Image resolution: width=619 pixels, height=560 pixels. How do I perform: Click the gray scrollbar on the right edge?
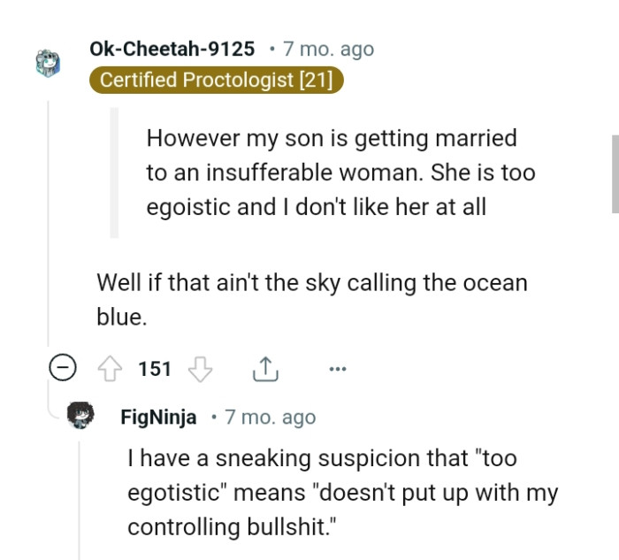click(615, 173)
